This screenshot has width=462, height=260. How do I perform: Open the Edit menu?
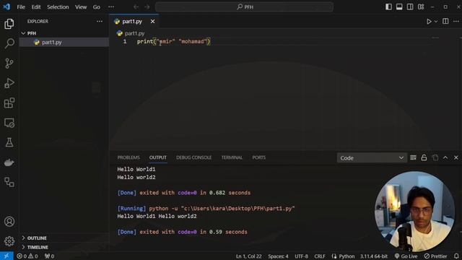click(x=36, y=6)
